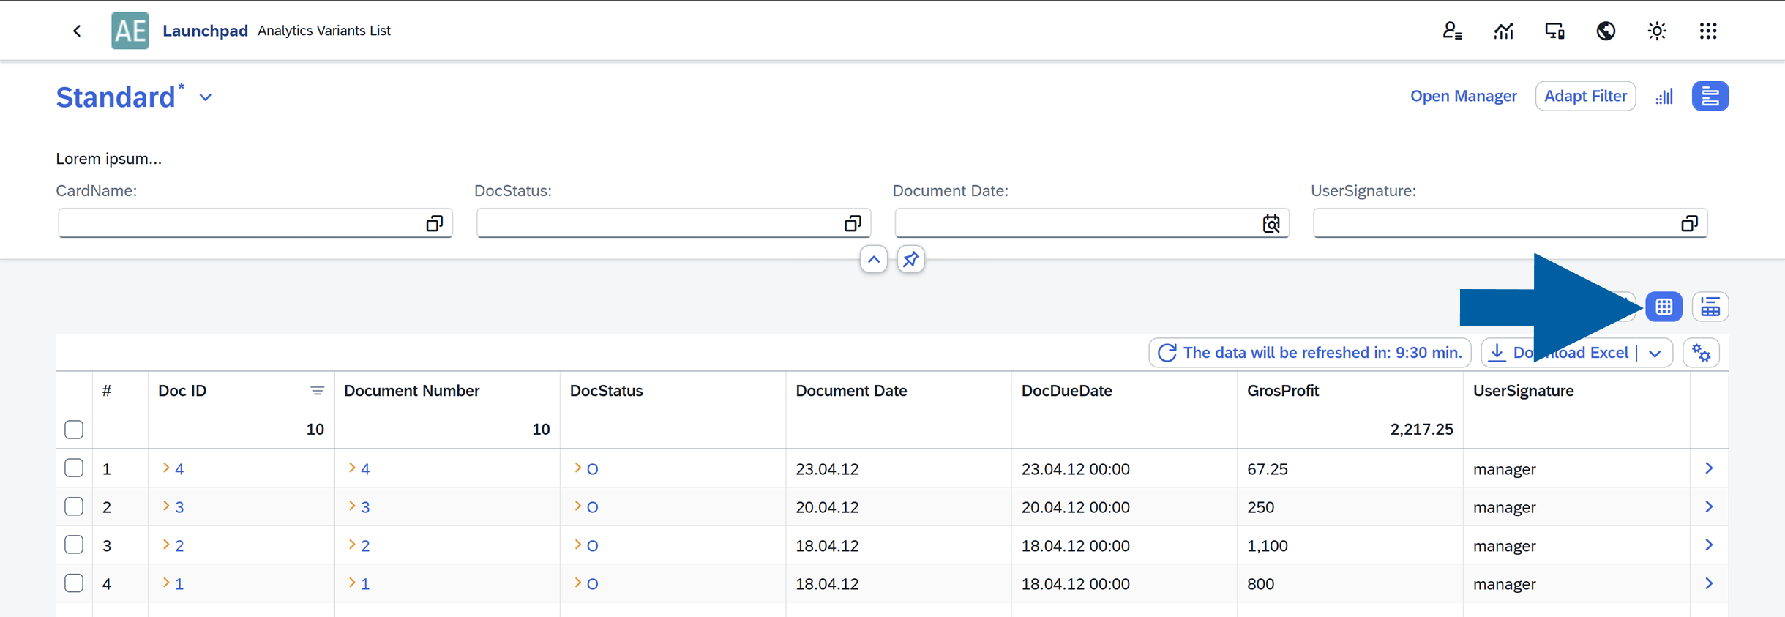Switch to grid table view
The image size is (1785, 617).
(1664, 307)
